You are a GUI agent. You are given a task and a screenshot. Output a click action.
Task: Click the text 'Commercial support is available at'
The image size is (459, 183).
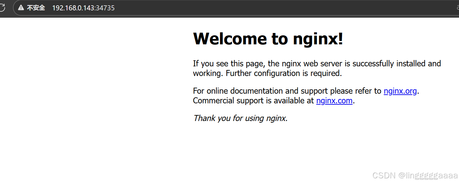(x=253, y=101)
